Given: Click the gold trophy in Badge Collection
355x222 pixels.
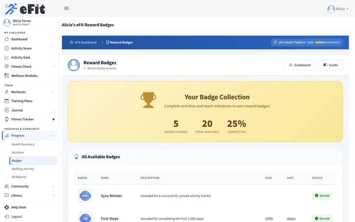Looking at the screenshot, I should (x=148, y=100).
